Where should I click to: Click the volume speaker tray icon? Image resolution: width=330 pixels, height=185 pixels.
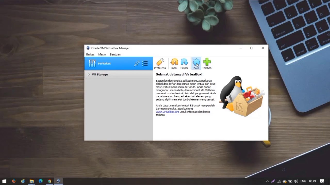(x=296, y=181)
